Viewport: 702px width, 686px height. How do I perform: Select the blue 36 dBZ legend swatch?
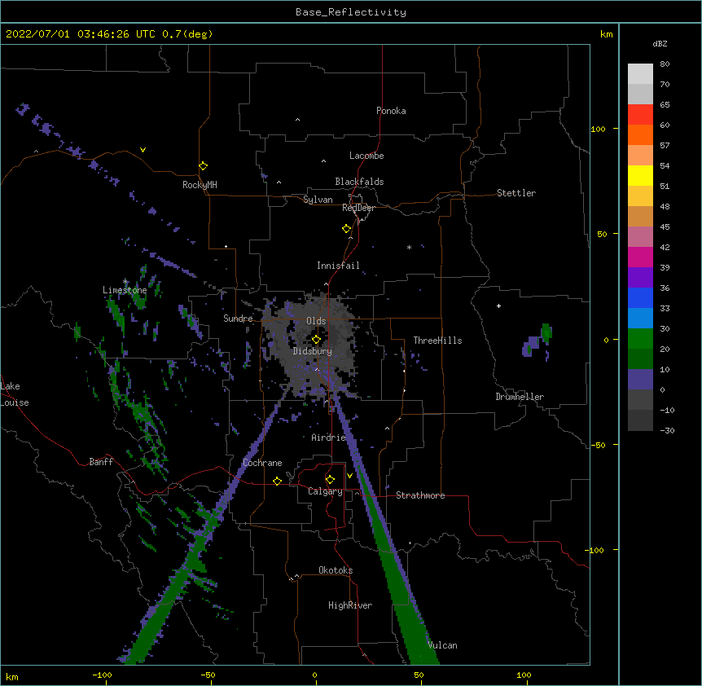640,297
